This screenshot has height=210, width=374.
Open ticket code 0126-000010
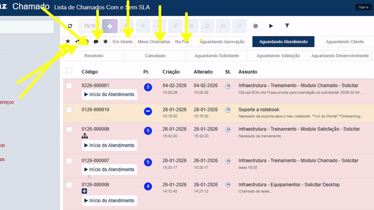[95, 110]
